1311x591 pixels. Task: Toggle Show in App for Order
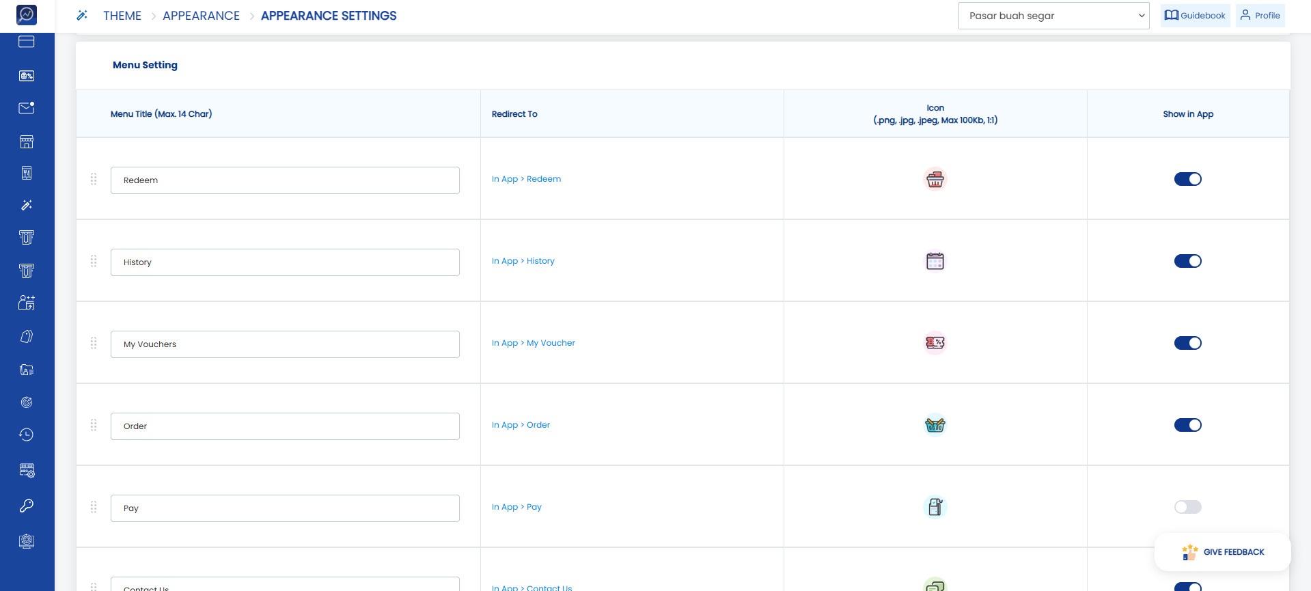point(1188,425)
